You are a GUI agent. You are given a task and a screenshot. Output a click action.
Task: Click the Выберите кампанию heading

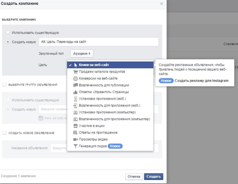(x=19, y=20)
